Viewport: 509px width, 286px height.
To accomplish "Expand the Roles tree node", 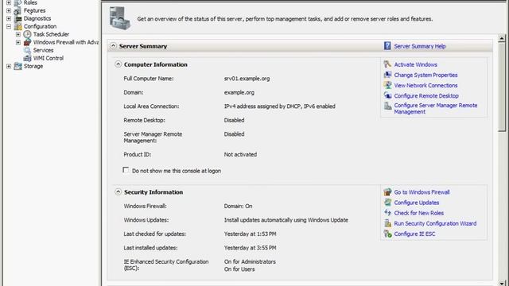I will (9, 2).
